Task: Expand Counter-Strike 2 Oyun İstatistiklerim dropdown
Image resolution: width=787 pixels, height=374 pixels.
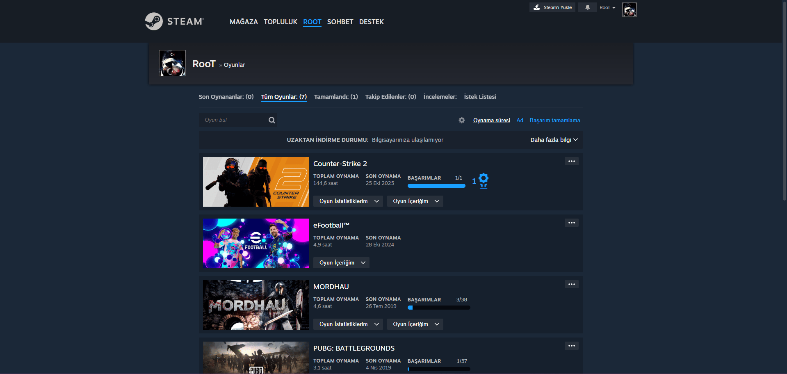Action: [x=348, y=201]
